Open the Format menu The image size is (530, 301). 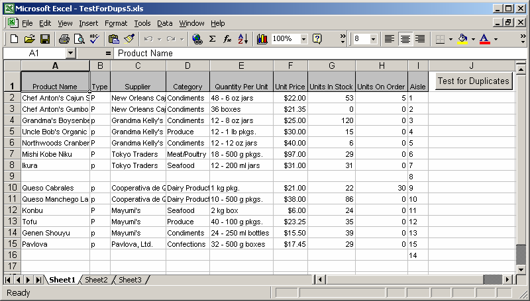click(x=116, y=23)
